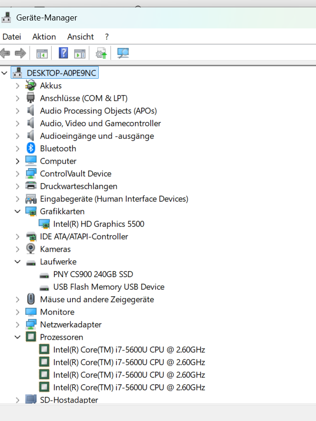Expand the SD-Hostadapter category
316x421 pixels.
coord(17,400)
